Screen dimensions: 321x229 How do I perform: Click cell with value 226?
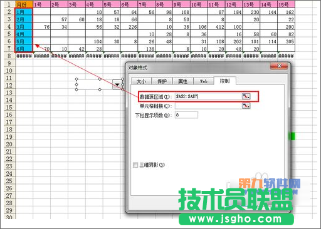tap(129, 27)
